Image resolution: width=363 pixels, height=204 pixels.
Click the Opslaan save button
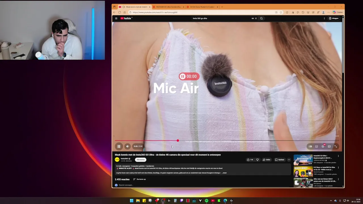[280, 160]
